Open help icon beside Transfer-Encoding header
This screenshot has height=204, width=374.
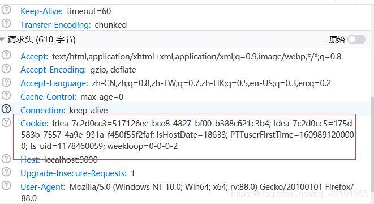click(6, 23)
